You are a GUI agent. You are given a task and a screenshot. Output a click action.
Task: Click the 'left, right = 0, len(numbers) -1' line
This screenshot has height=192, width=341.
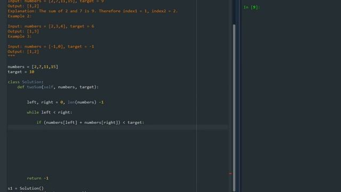[65, 102]
